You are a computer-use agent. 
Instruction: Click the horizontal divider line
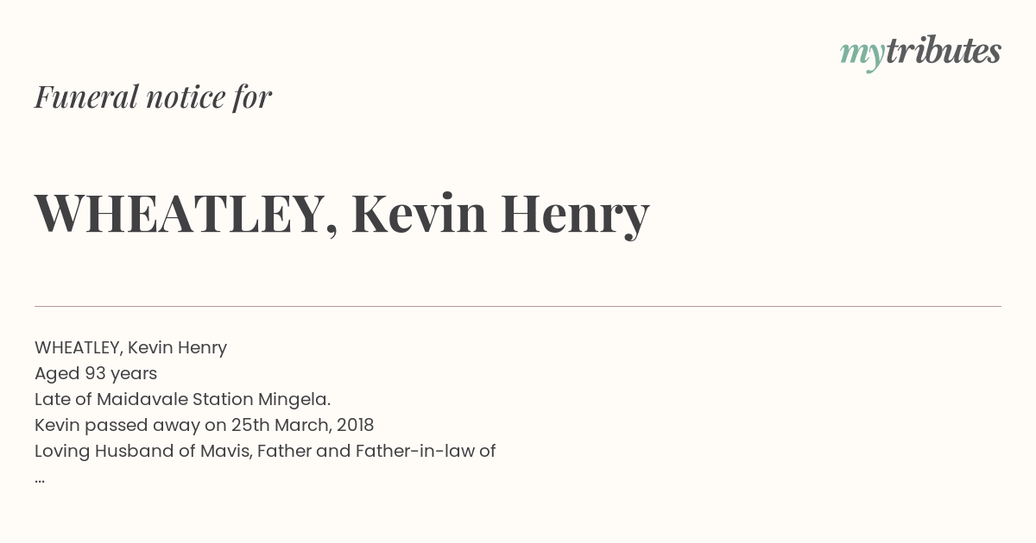coord(518,306)
